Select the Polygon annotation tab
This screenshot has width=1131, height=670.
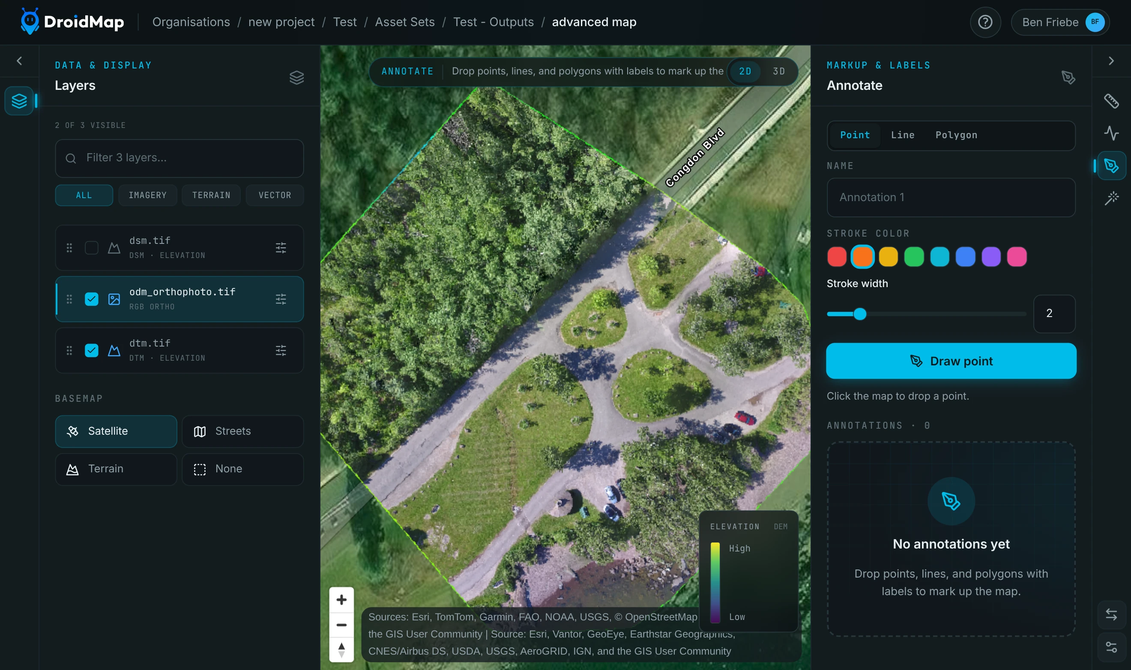pyautogui.click(x=956, y=135)
